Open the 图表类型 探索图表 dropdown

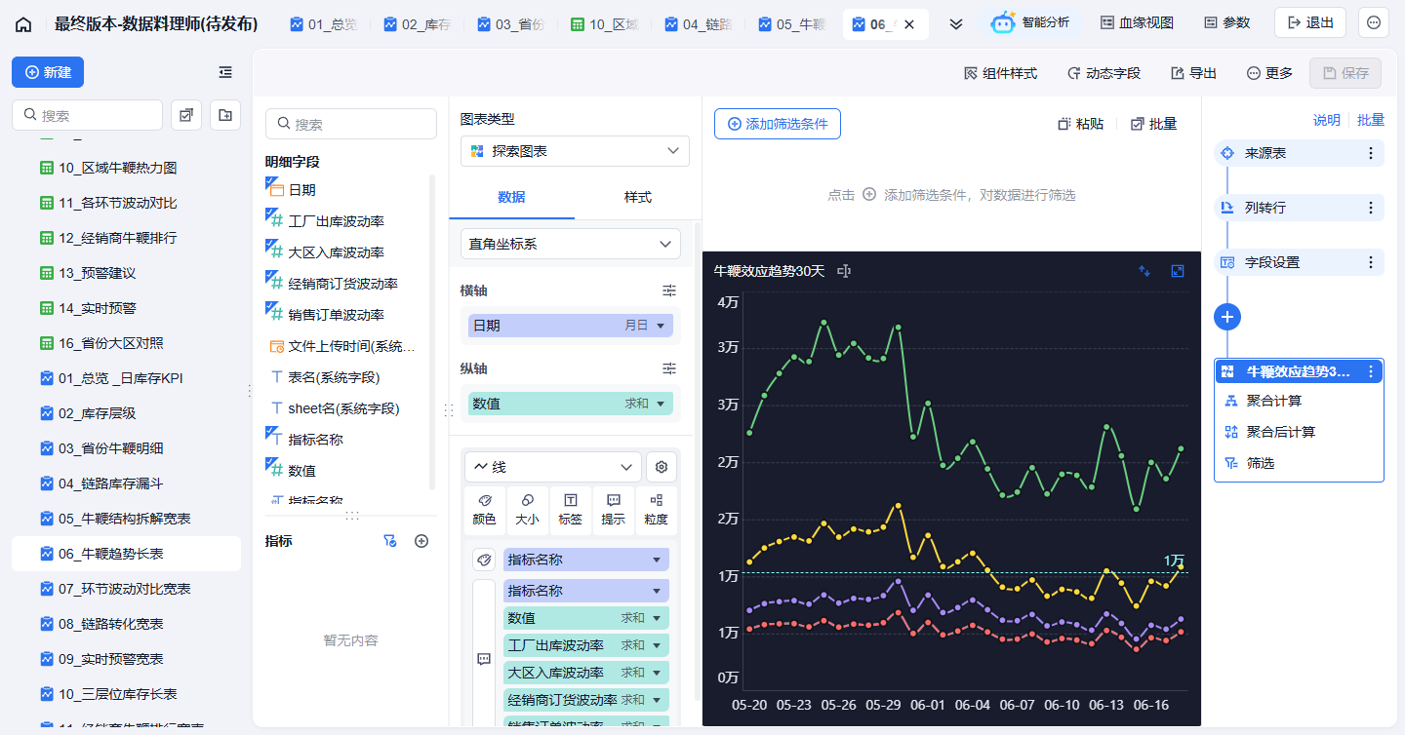[x=575, y=151]
